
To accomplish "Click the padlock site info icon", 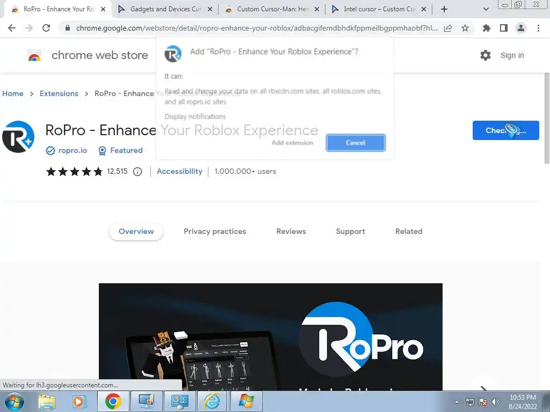I will click(x=68, y=28).
